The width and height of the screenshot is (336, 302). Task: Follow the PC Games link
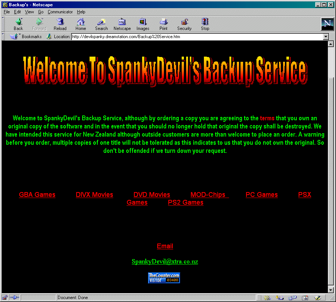click(262, 195)
